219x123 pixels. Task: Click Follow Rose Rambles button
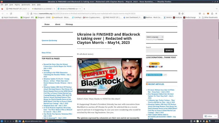point(154,75)
